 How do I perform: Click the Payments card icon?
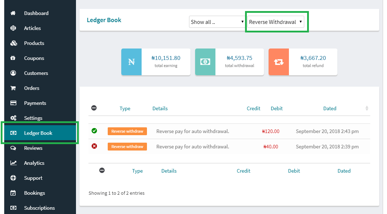point(13,103)
